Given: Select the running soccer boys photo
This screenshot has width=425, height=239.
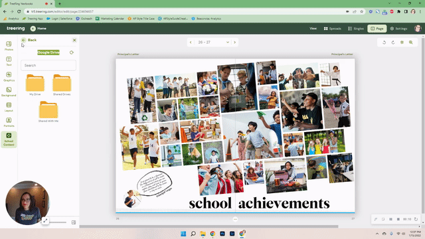Looking at the screenshot, I should (x=139, y=147).
